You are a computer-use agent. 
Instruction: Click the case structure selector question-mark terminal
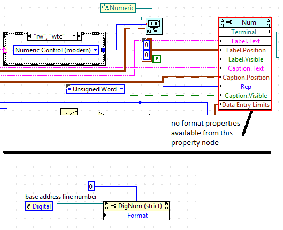pos(5,50)
